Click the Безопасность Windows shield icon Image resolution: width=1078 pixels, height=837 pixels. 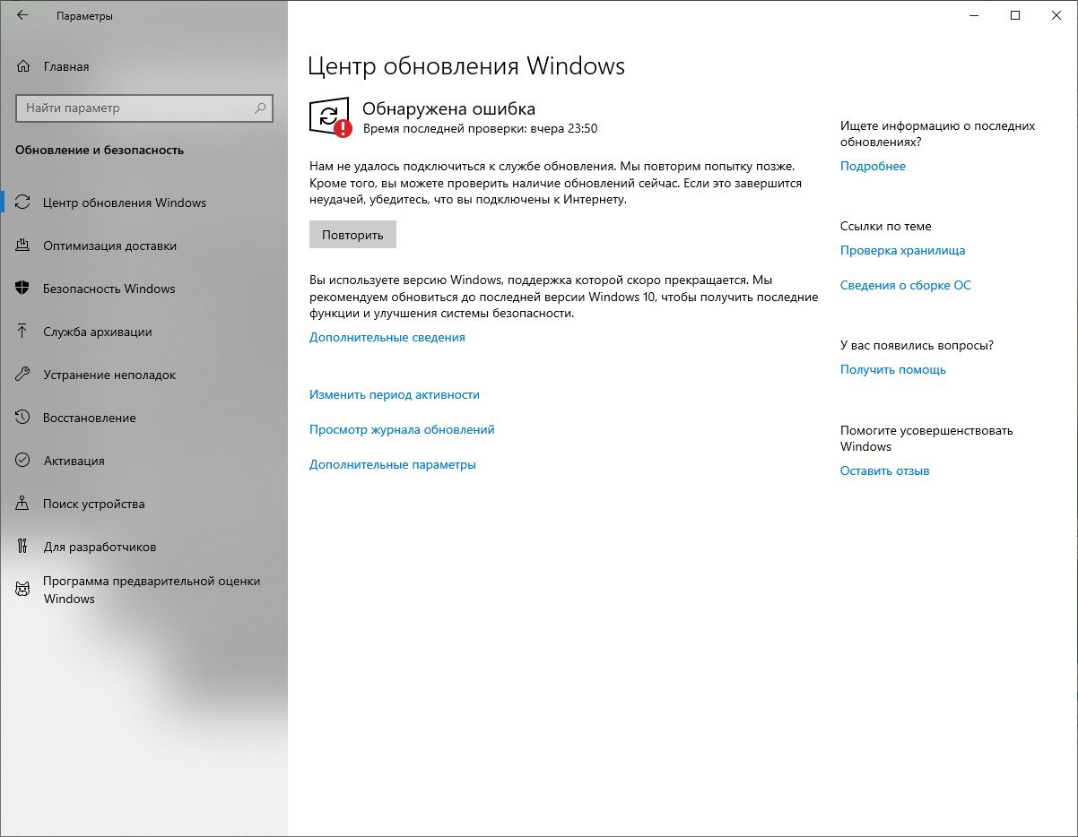coord(23,289)
